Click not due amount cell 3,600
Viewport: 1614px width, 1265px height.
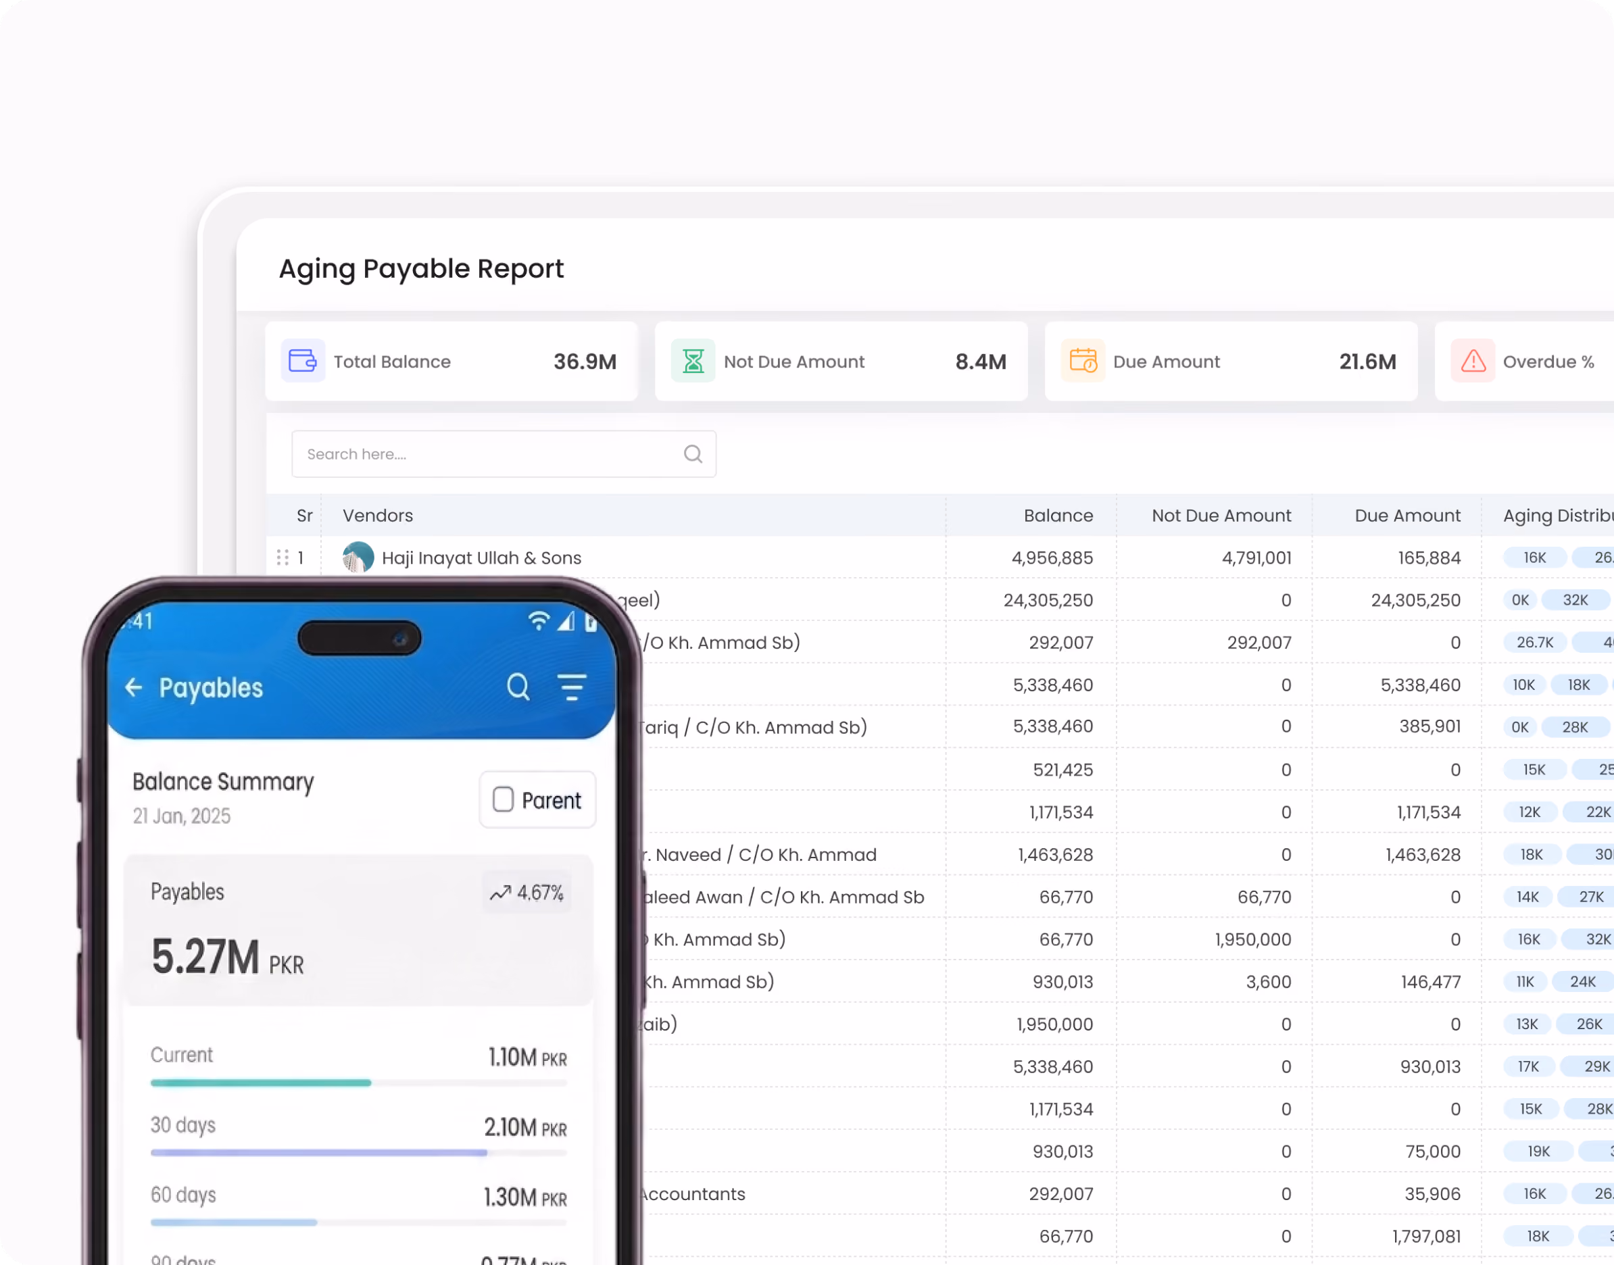pos(1268,981)
